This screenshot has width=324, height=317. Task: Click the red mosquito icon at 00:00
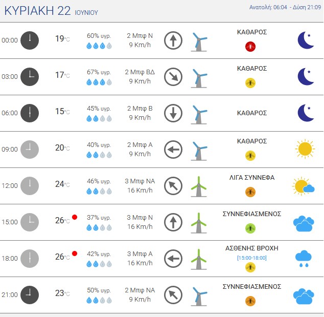pyautogui.click(x=250, y=47)
